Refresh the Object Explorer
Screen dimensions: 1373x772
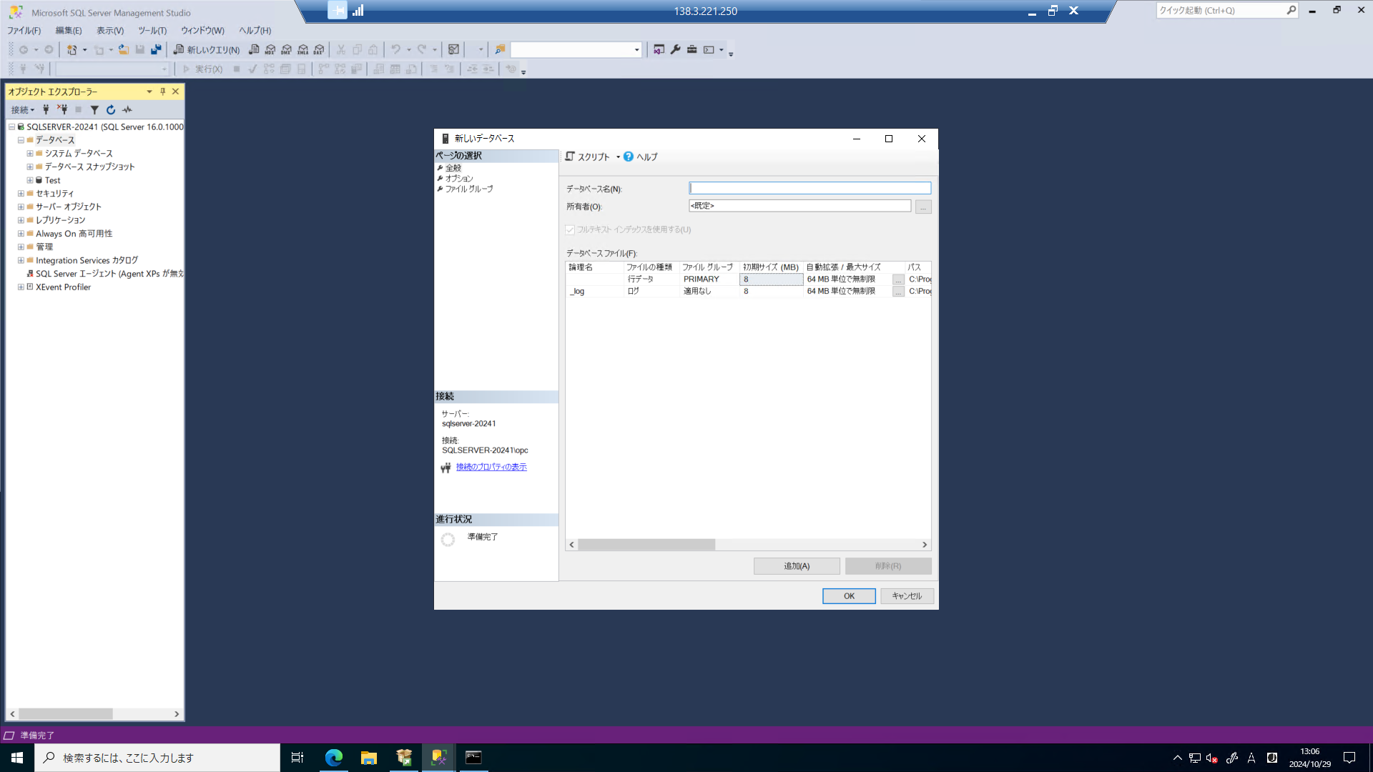(x=111, y=109)
